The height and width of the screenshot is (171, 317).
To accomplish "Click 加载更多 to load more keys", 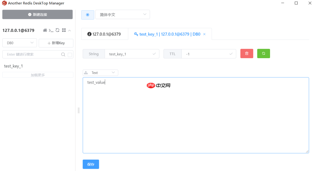I will (x=38, y=75).
